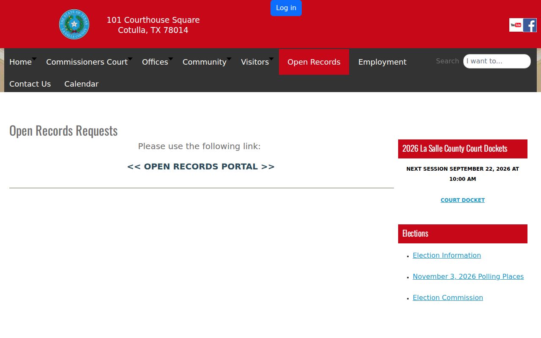Image resolution: width=541 pixels, height=338 pixels.
Task: Expand the Home menu arrow
Action: click(x=34, y=59)
